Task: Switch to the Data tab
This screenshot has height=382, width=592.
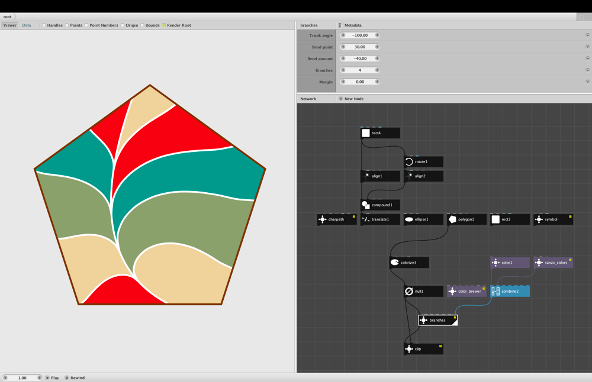Action: tap(27, 25)
